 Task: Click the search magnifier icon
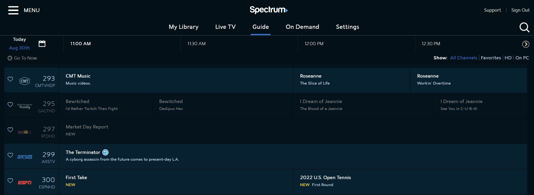pos(524,27)
